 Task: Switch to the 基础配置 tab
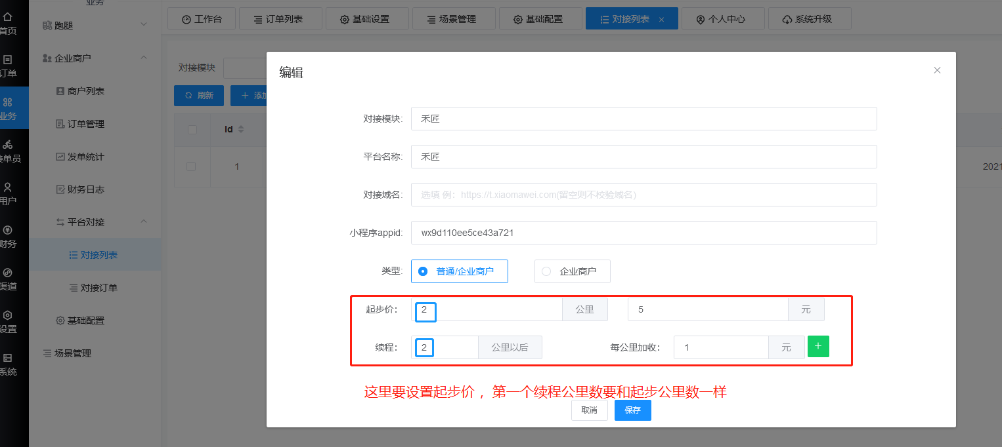(540, 19)
